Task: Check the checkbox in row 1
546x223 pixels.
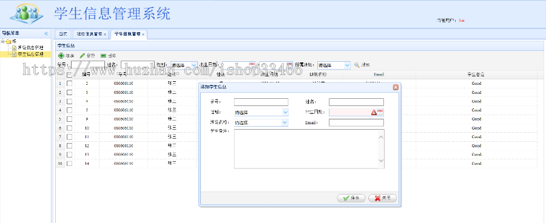Action: [x=69, y=84]
